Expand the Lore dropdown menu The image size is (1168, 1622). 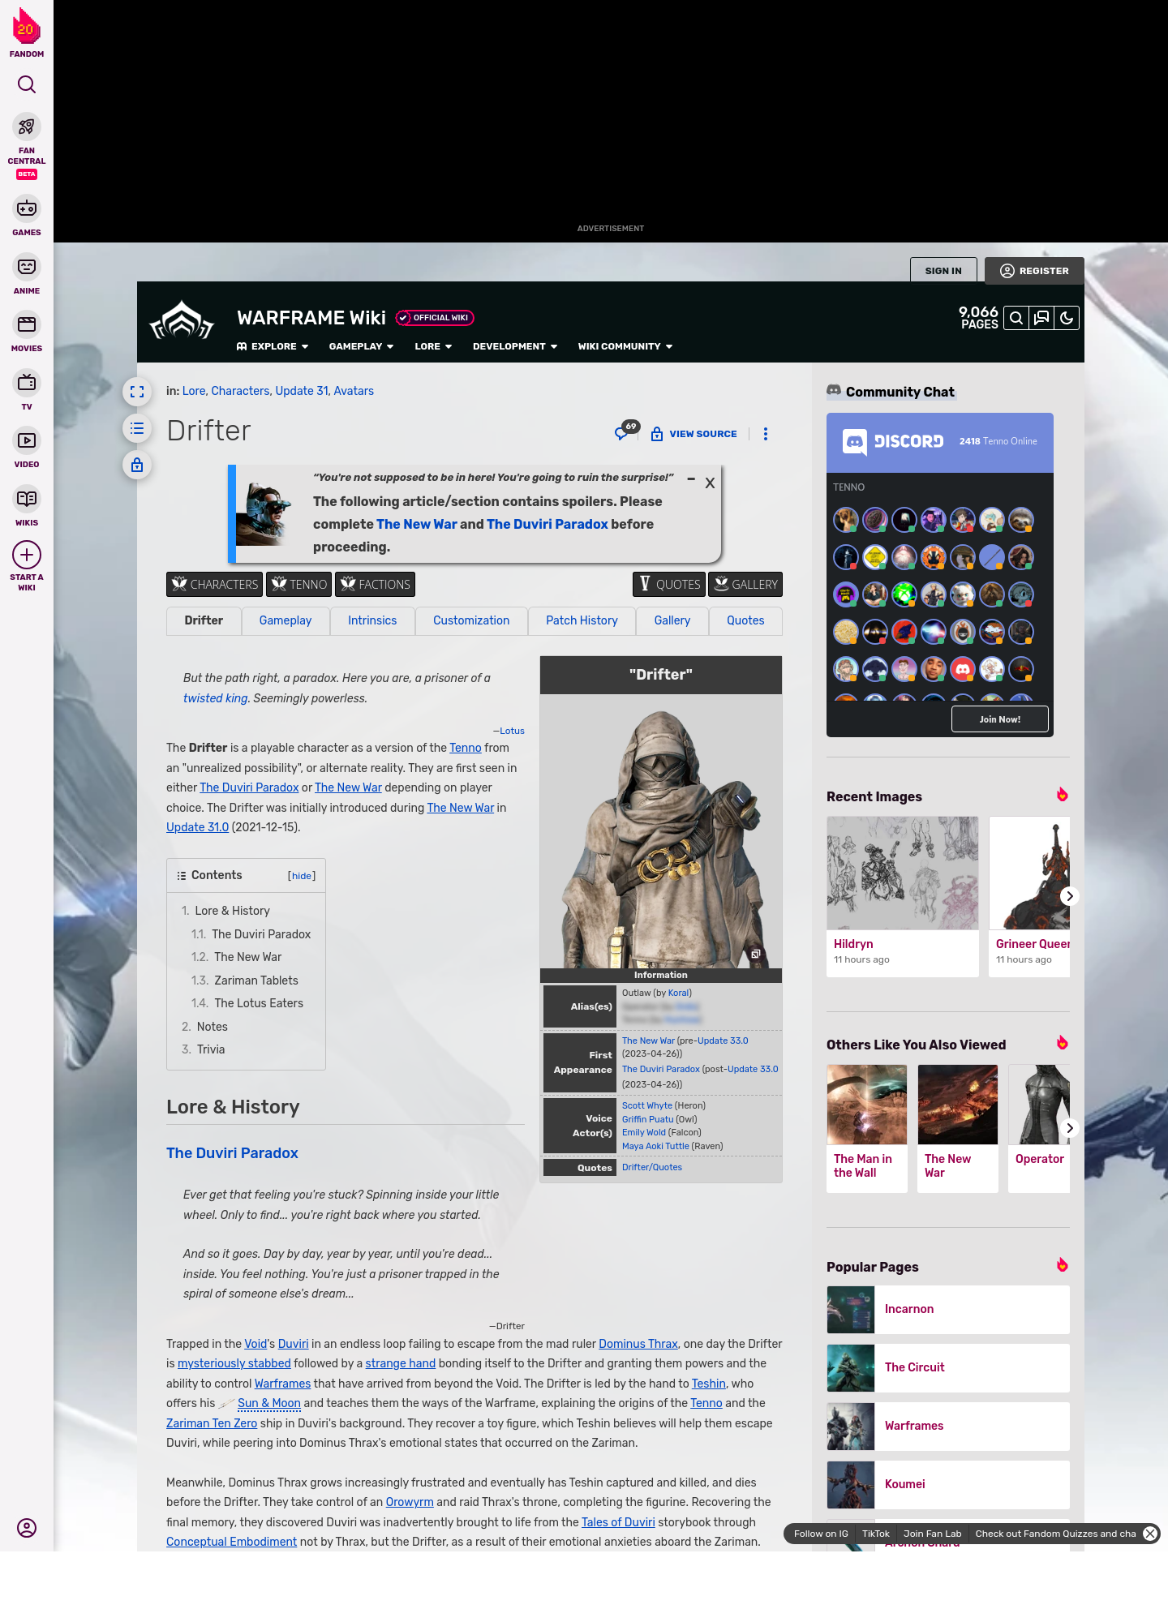coord(433,346)
